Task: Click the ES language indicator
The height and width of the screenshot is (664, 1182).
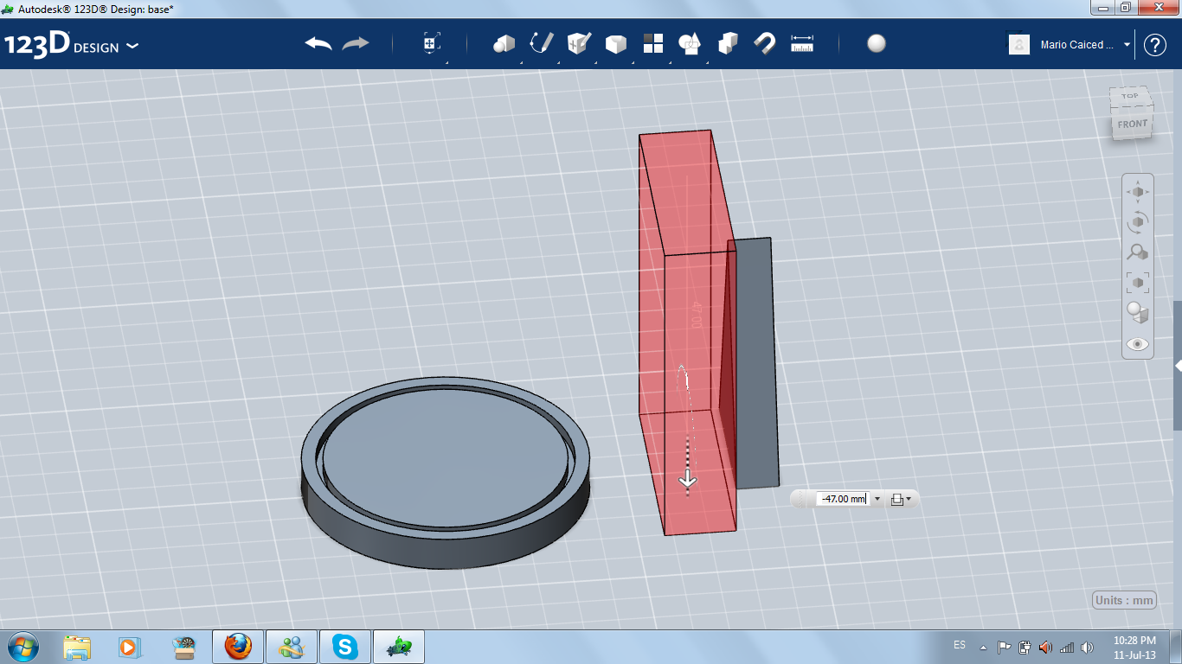Action: 960,645
